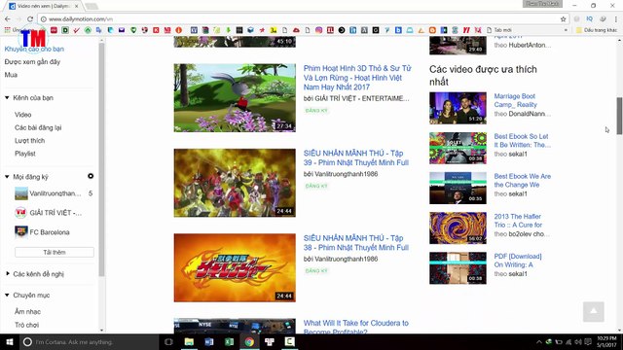Click the subscription notification dot icon
This screenshot has width=623, height=350.
click(91, 176)
